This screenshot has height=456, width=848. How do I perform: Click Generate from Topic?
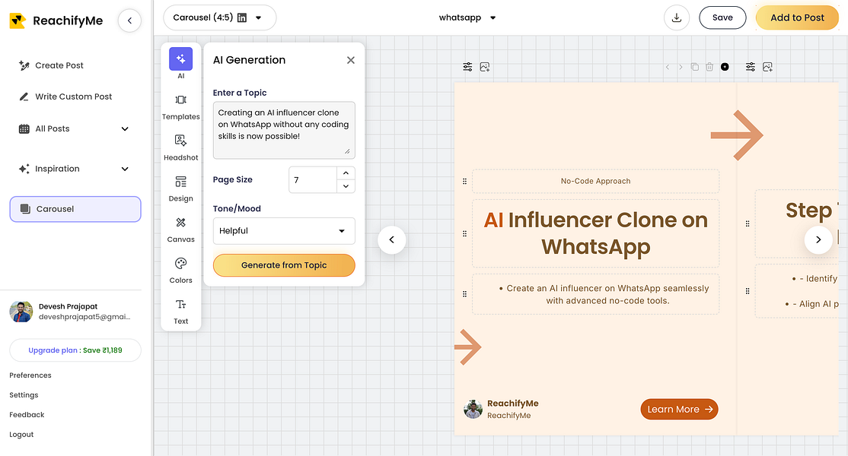tap(284, 265)
